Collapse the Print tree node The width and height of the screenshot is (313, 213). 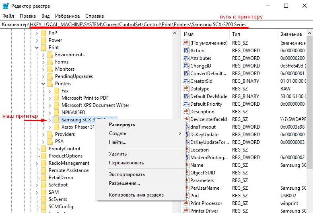point(37,47)
